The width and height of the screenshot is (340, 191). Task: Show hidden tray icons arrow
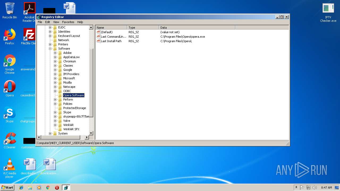(x=296, y=188)
